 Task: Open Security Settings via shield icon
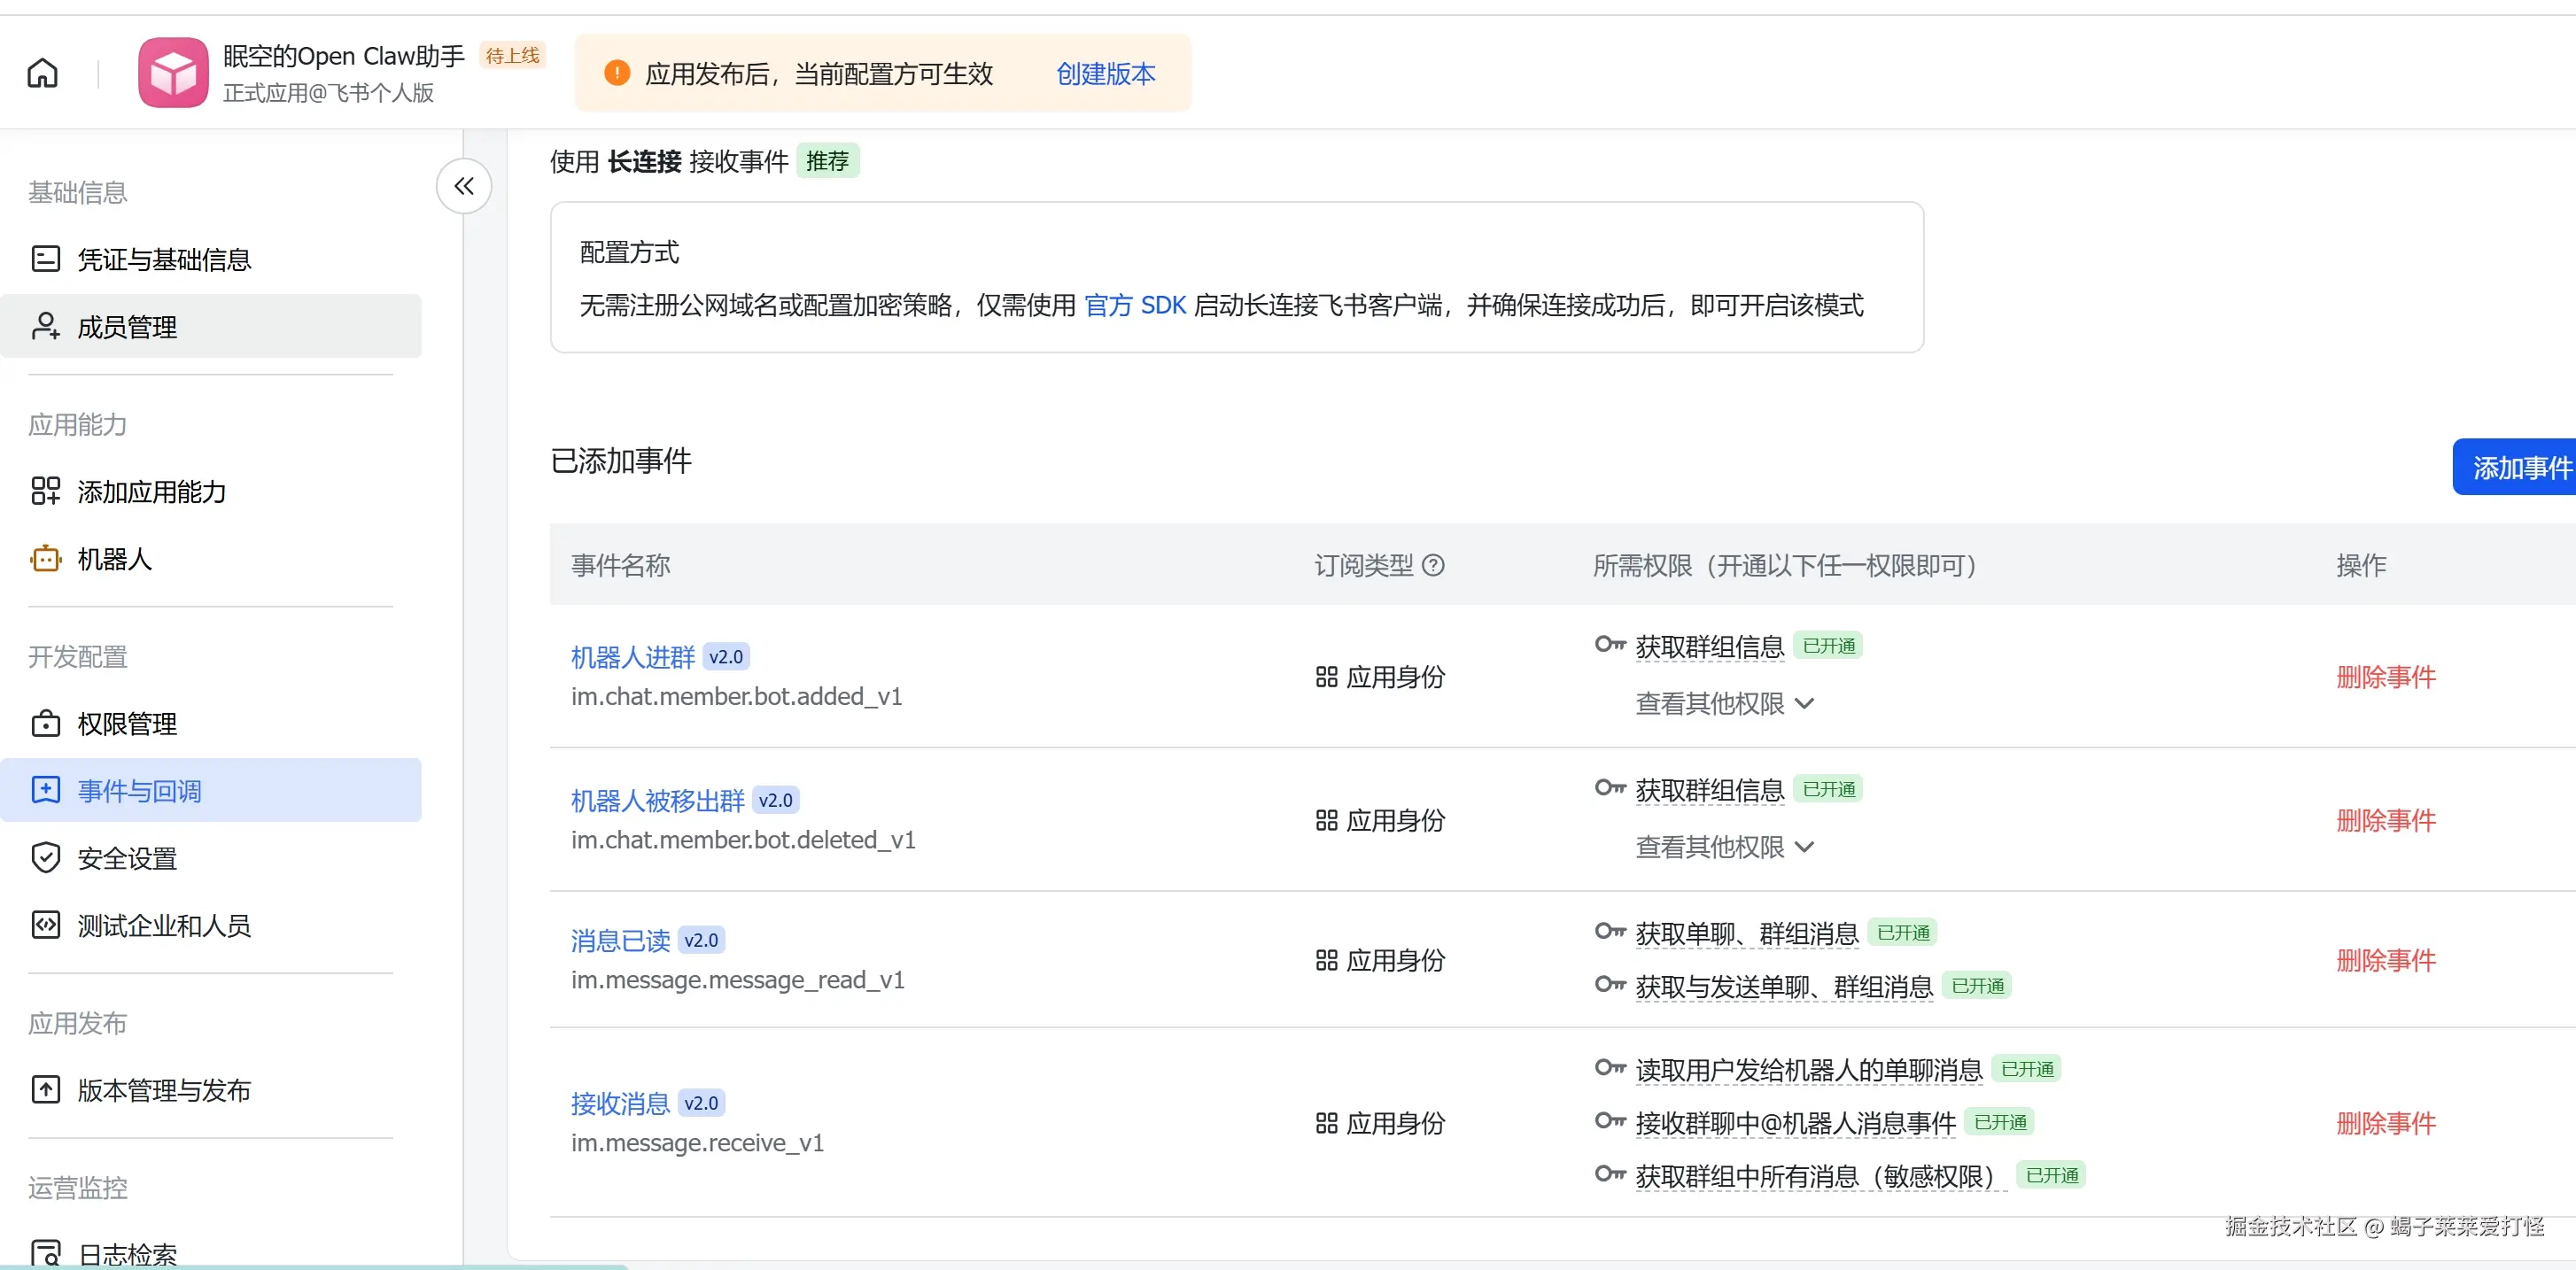pyautogui.click(x=46, y=858)
